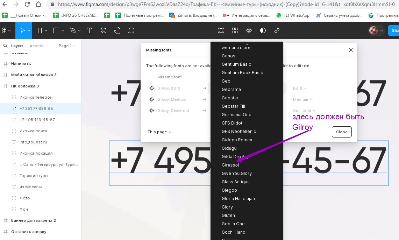Open the Figma main menu
This screenshot has height=240, width=399.
tap(6, 31)
